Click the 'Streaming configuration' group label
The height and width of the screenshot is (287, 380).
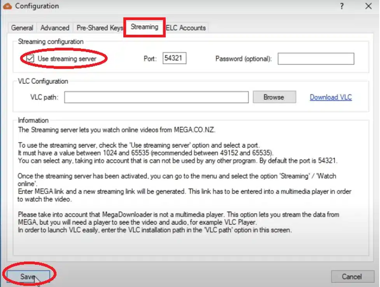click(51, 42)
